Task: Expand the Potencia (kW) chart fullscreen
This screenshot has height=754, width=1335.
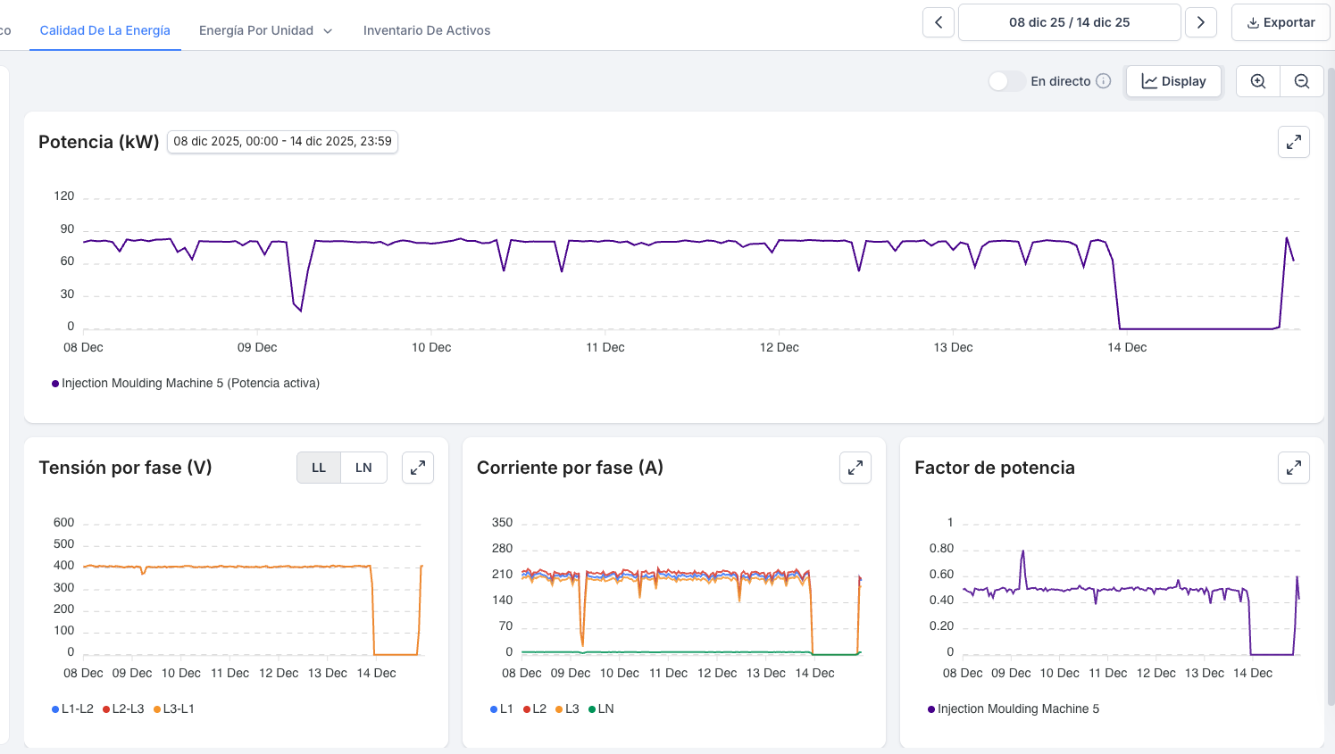Action: click(1293, 142)
